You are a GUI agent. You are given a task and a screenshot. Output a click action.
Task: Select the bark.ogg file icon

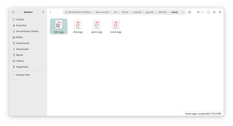[59, 25]
